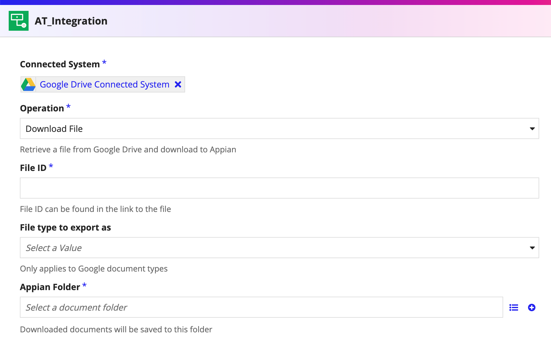Open the Google Drive Connected System link
Viewport: 551px width, 350px height.
105,84
